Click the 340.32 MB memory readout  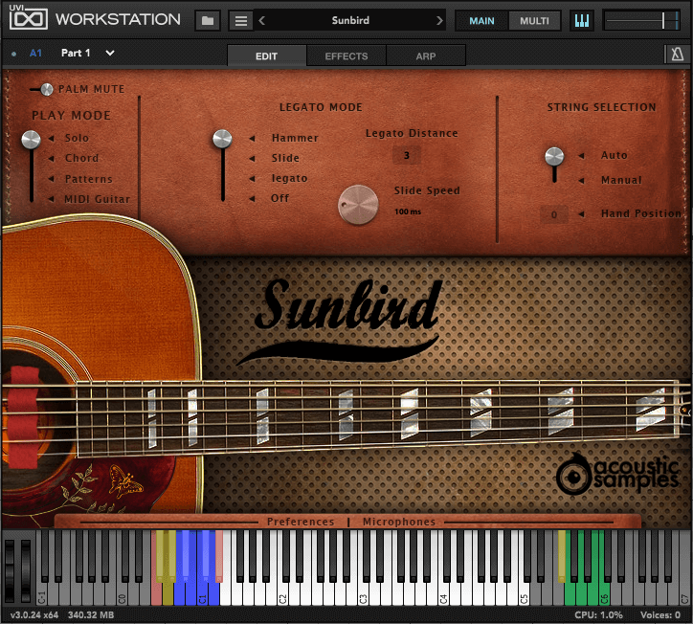pos(91,615)
